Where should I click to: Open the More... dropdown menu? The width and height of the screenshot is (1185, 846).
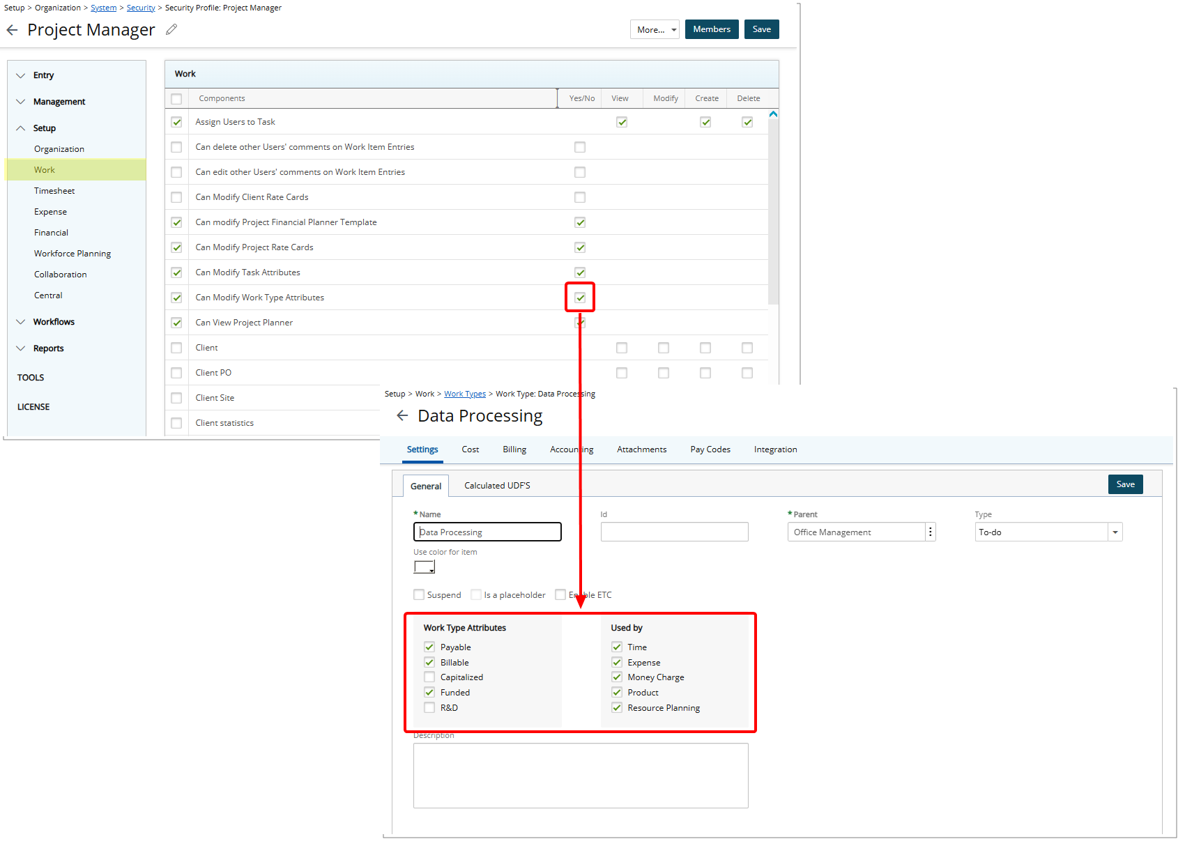pyautogui.click(x=654, y=29)
